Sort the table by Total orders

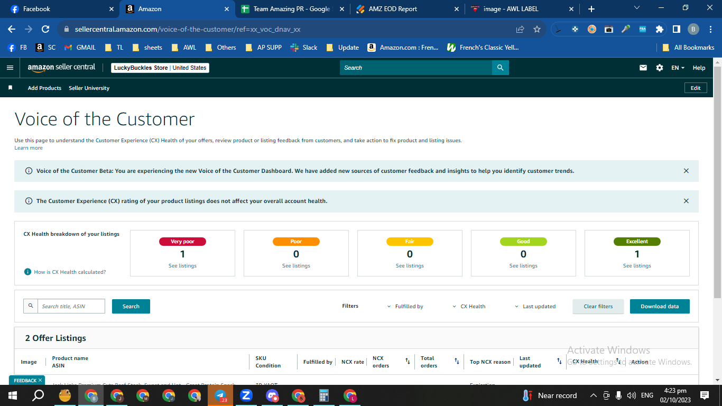pos(457,362)
